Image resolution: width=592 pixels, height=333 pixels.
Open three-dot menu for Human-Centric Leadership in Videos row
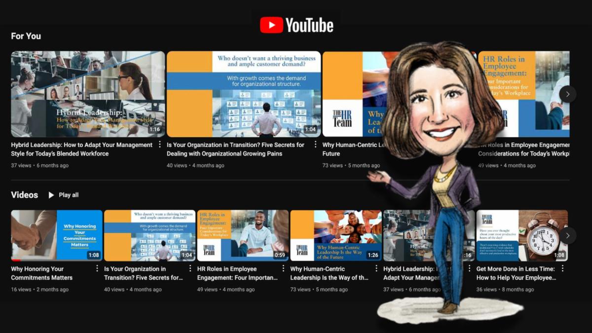pyautogui.click(x=376, y=268)
